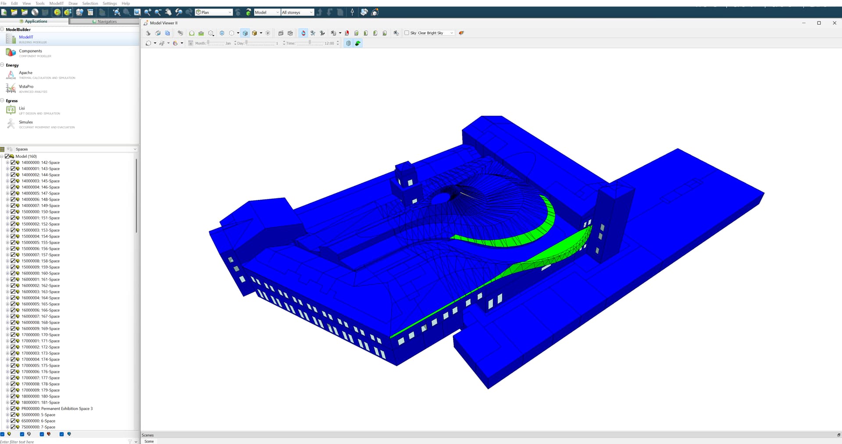Click the zoom window magnifier icon
Viewport: 842px width, 444px height.
point(137,12)
